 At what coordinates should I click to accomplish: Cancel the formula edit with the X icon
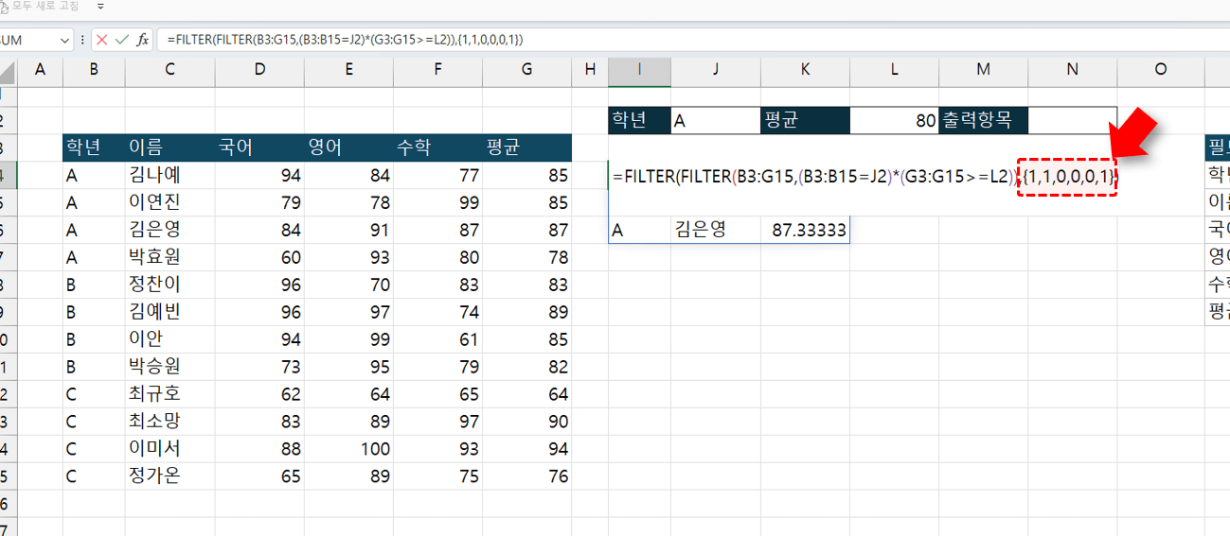click(101, 40)
